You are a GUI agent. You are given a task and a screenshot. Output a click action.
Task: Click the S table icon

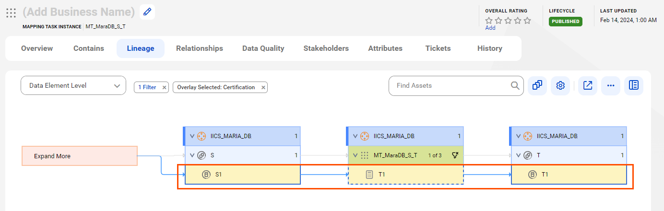202,155
